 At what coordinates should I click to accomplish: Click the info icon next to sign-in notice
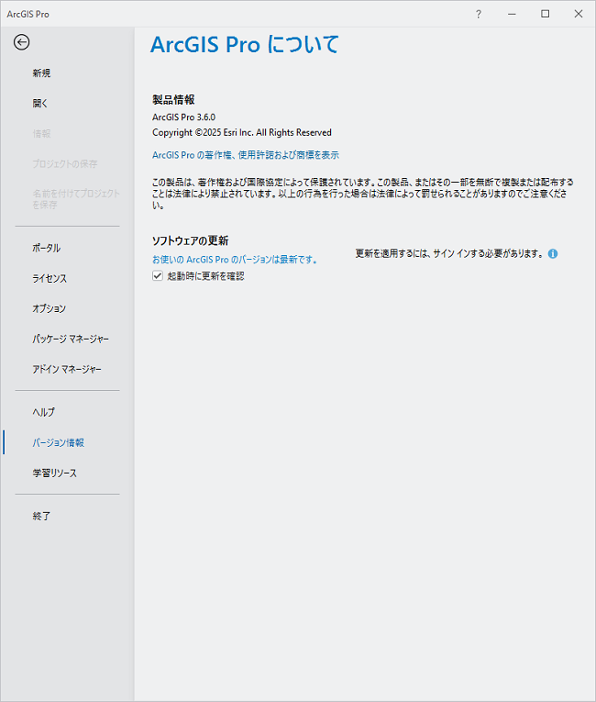pyautogui.click(x=553, y=254)
